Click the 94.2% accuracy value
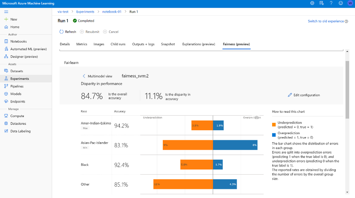Screen dimensions: 355x198 122,126
